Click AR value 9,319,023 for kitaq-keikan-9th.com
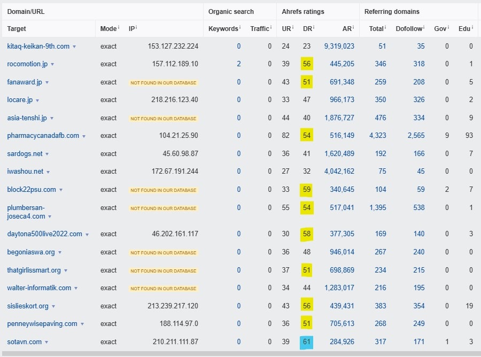 point(339,46)
